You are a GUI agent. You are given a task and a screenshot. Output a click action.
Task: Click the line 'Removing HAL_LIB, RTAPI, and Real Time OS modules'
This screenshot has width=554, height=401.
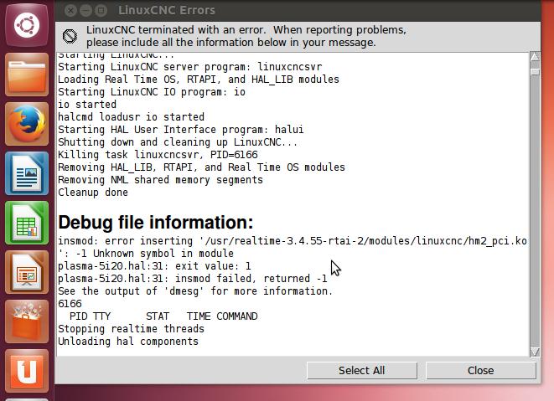pyautogui.click(x=201, y=167)
